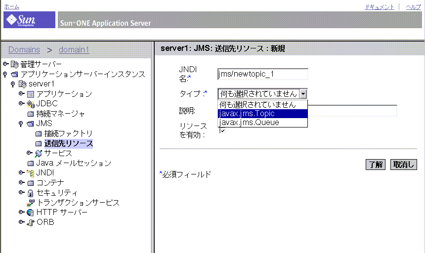Expand the JDBC tree node
Screen dimensions: 425x253
(x=22, y=103)
